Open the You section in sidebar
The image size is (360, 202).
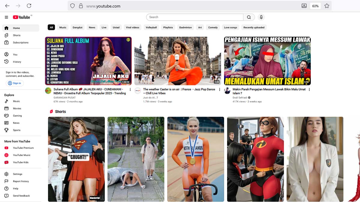coord(21,54)
